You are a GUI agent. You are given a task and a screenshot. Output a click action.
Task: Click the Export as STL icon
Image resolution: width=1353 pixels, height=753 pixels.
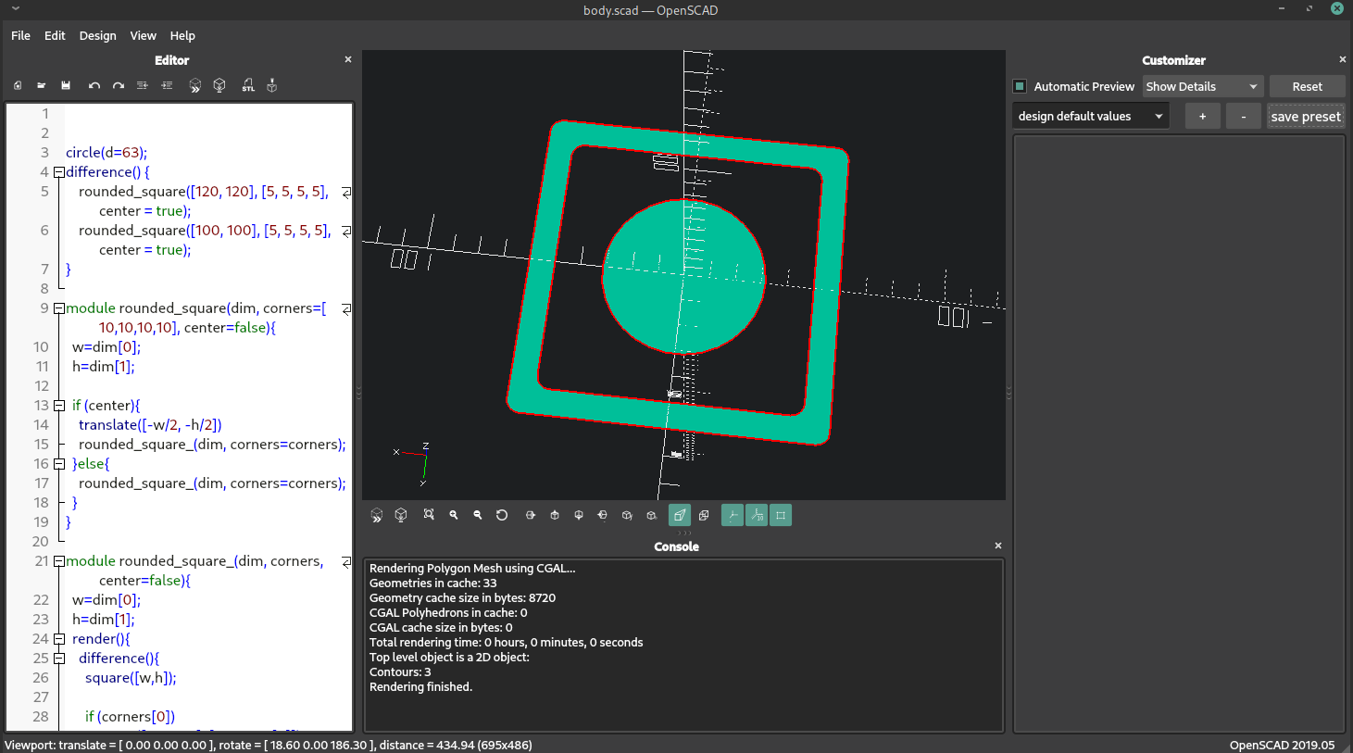(248, 85)
